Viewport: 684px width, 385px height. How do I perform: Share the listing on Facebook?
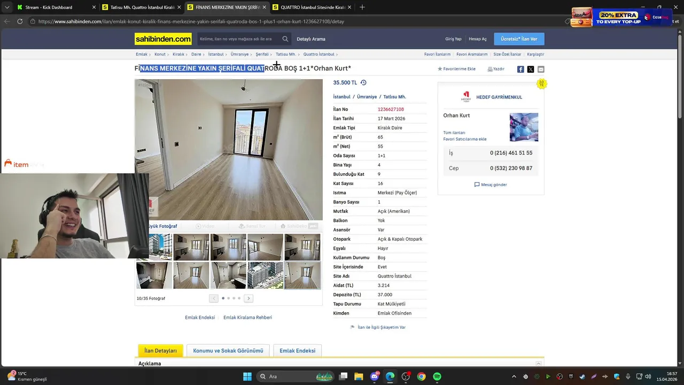[x=520, y=69]
